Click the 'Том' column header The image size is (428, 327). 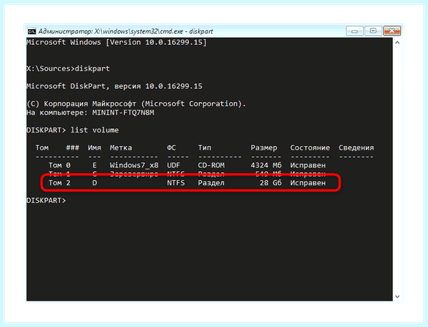[42, 147]
